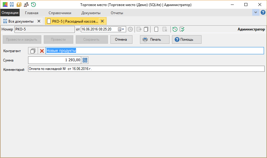Click the Сумма field showing 1 293,00
Viewport: 267px width, 158px height.
[55, 60]
